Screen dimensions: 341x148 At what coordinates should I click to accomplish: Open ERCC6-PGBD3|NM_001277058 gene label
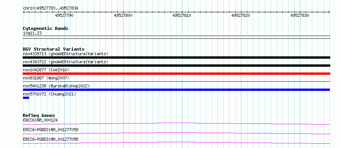pos(51,139)
